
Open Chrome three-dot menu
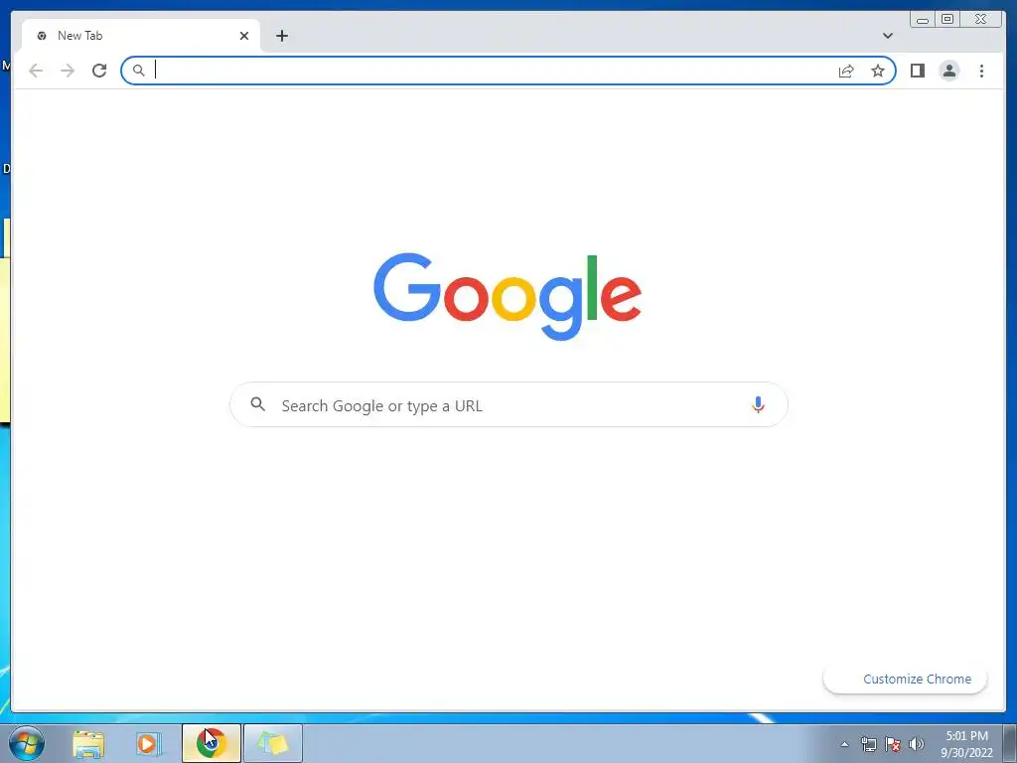pyautogui.click(x=981, y=71)
